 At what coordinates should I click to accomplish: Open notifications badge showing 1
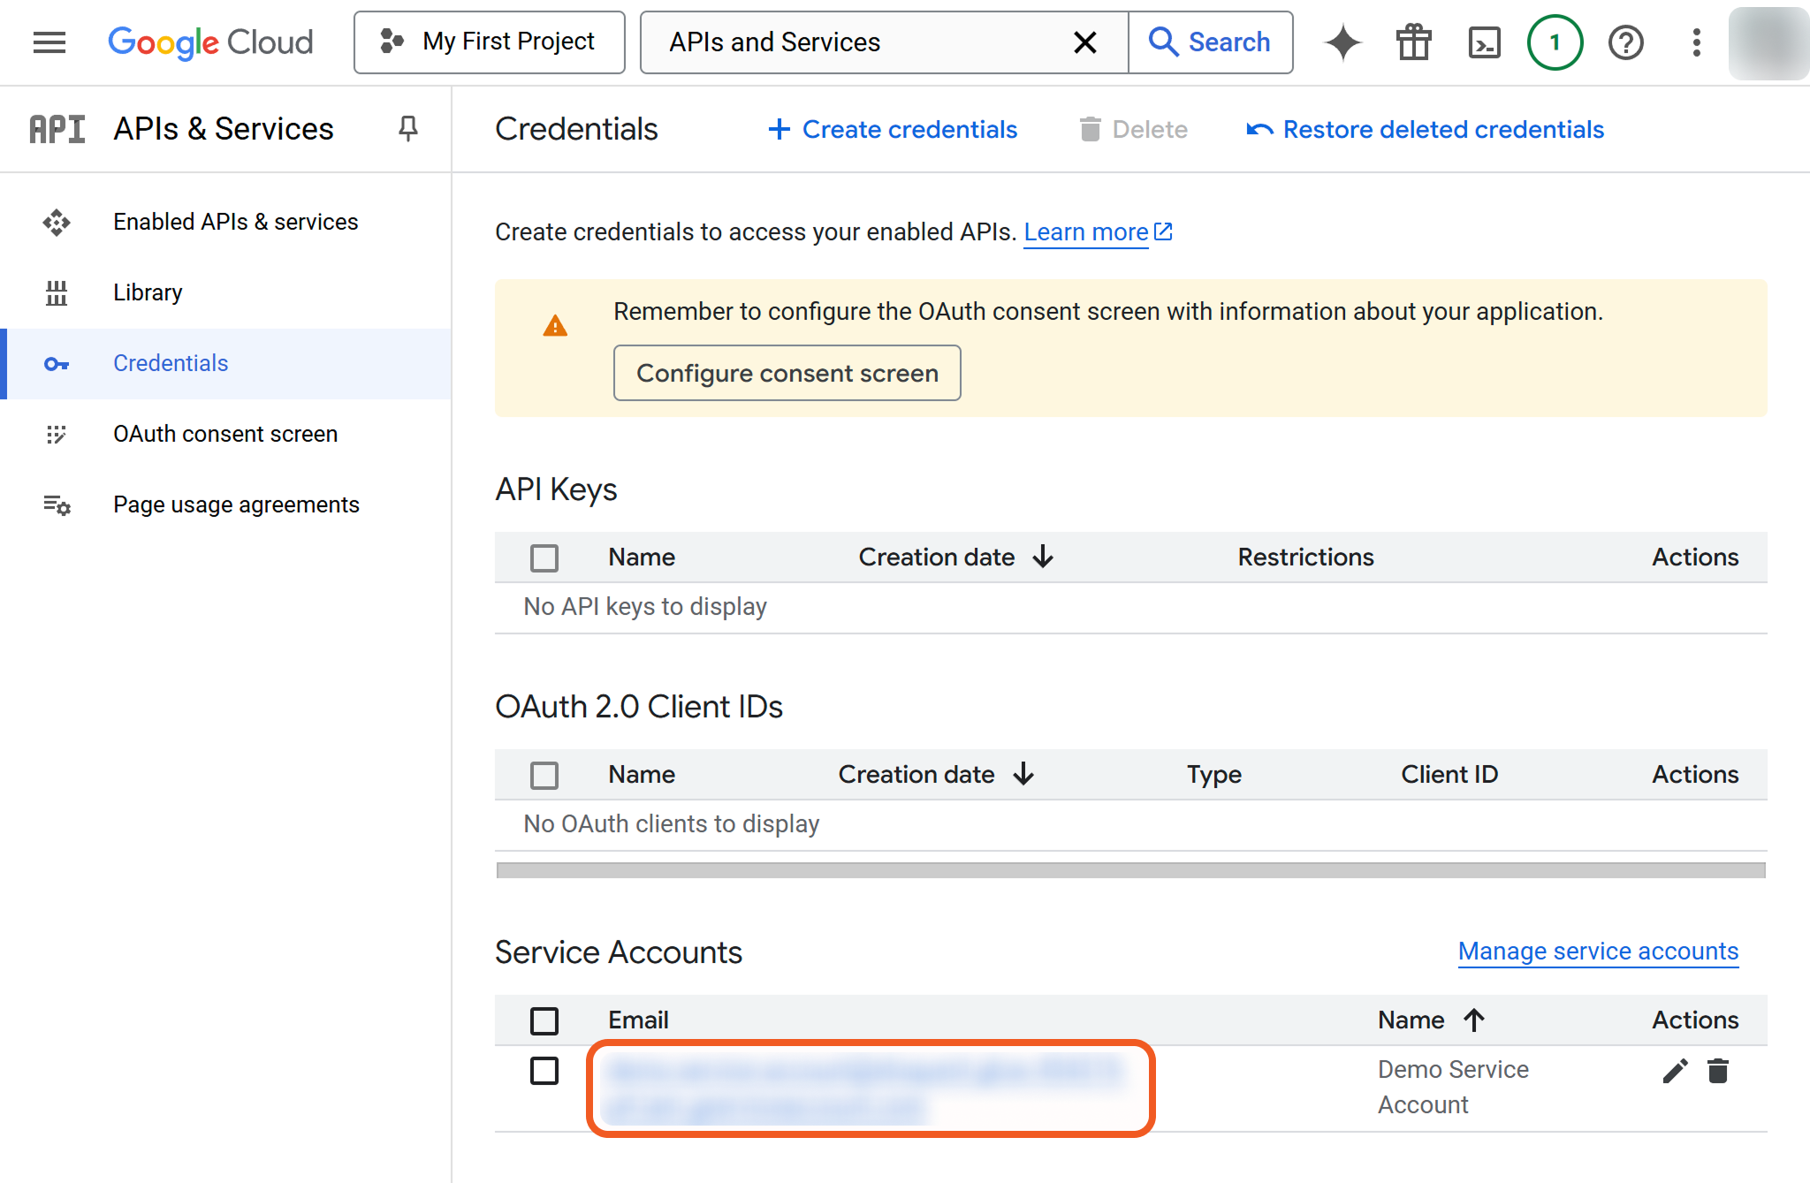click(1555, 42)
